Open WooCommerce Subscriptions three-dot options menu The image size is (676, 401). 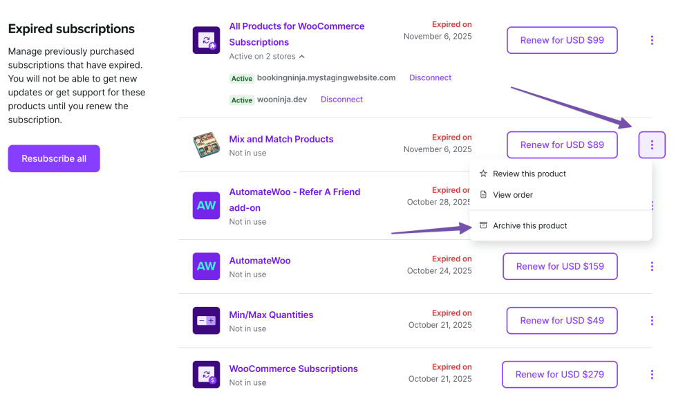point(652,374)
